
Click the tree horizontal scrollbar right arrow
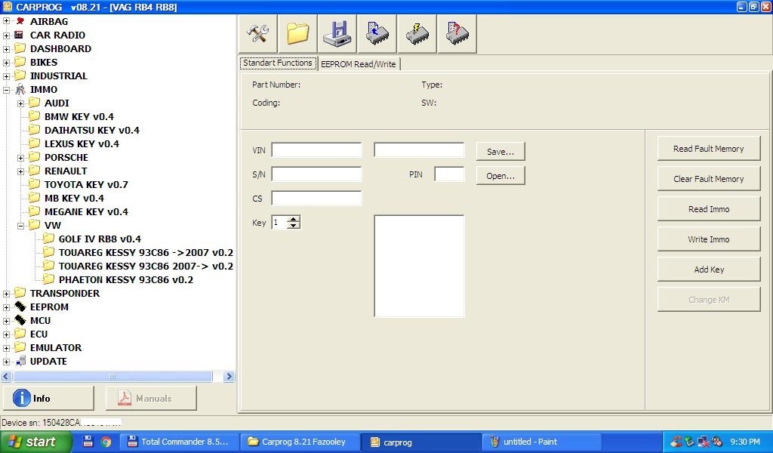point(228,377)
